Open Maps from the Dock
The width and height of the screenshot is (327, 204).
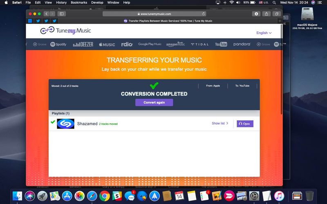point(55,196)
